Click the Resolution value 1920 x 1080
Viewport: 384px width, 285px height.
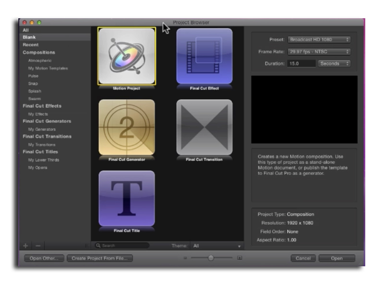tap(300, 223)
